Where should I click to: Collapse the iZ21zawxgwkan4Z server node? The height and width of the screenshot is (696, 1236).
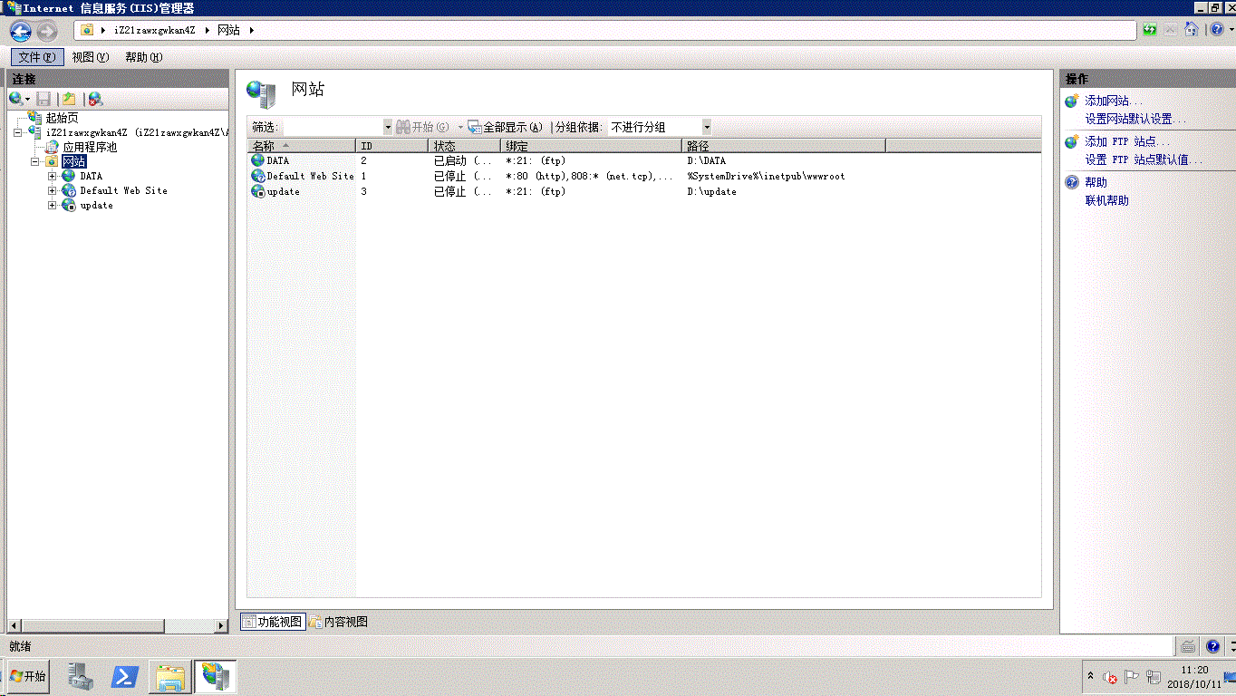click(x=19, y=132)
